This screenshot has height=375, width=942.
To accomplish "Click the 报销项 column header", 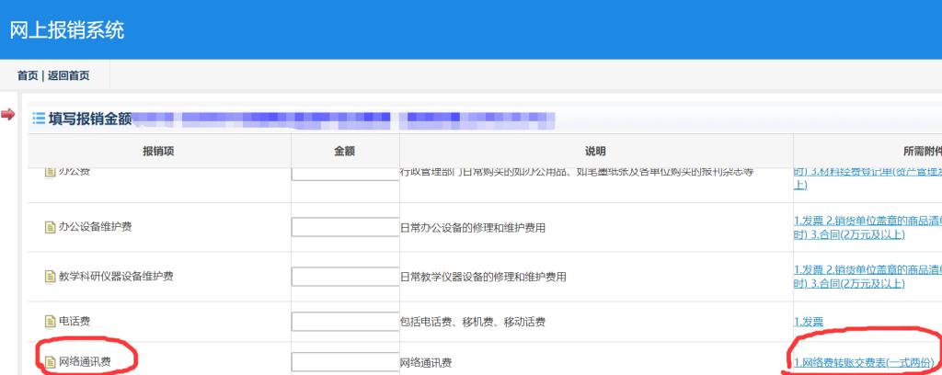I will click(158, 152).
